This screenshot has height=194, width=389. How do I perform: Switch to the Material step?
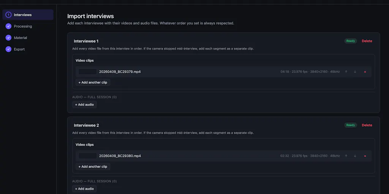pos(28,38)
